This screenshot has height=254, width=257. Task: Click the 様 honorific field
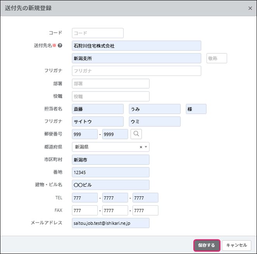[196, 109]
